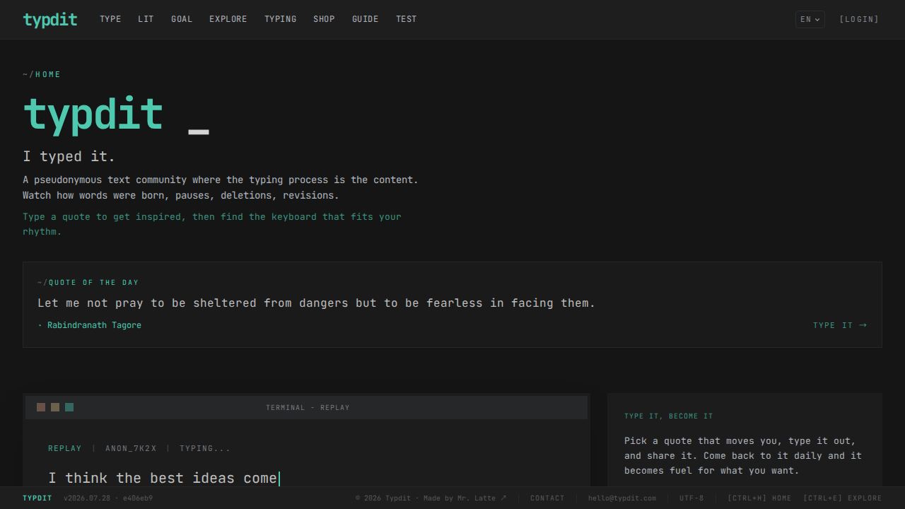Viewport: 905px width, 509px height.
Task: Click the red terminal window dot
Action: pyautogui.click(x=41, y=407)
